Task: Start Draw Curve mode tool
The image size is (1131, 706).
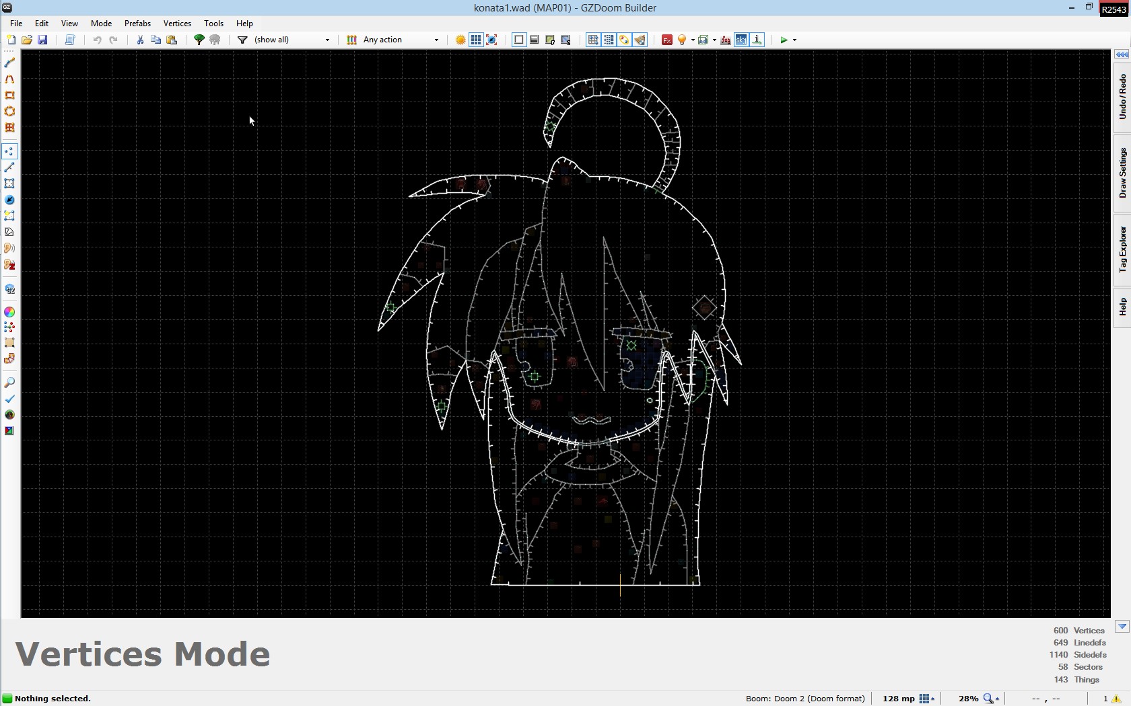Action: pyautogui.click(x=9, y=79)
